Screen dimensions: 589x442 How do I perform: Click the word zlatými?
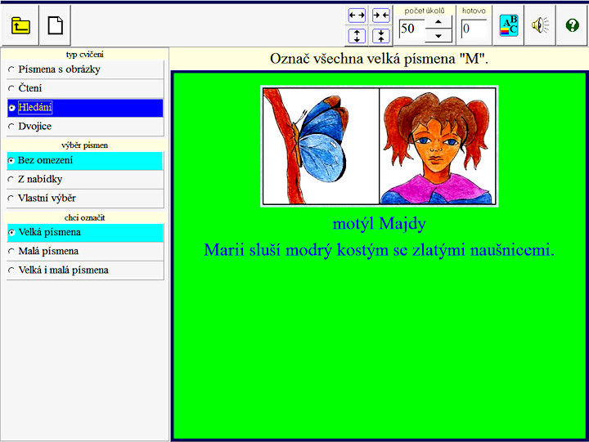point(439,251)
